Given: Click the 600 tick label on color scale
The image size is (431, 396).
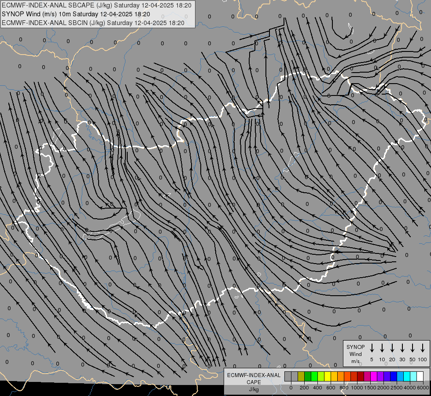Looking at the screenshot, I should pyautogui.click(x=331, y=388).
